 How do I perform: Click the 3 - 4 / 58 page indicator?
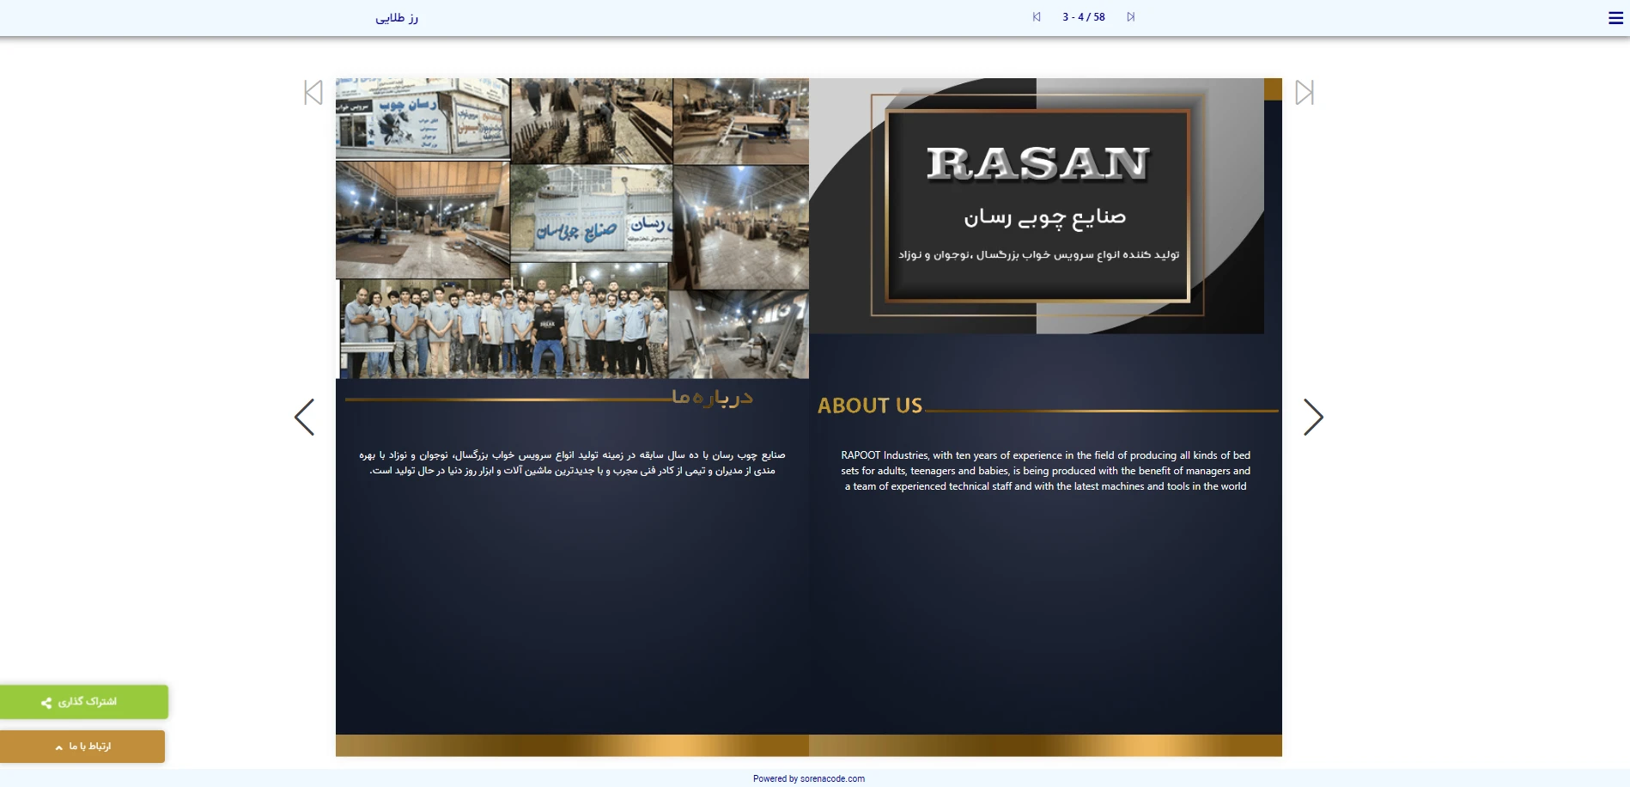(1083, 17)
